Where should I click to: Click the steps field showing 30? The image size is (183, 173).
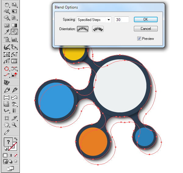(x=122, y=19)
